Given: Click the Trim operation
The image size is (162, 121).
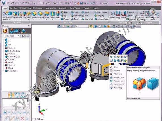Looking at the screenshot, I should click(85, 16).
